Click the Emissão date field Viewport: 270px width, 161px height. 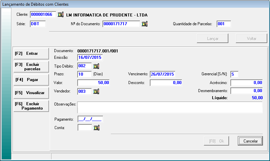click(90, 57)
